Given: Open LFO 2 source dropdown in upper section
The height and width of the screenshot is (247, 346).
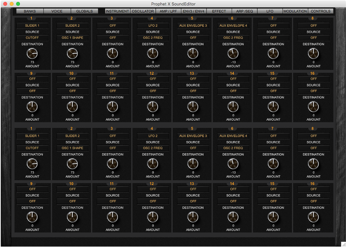Looking at the screenshot, I should 152,26.
